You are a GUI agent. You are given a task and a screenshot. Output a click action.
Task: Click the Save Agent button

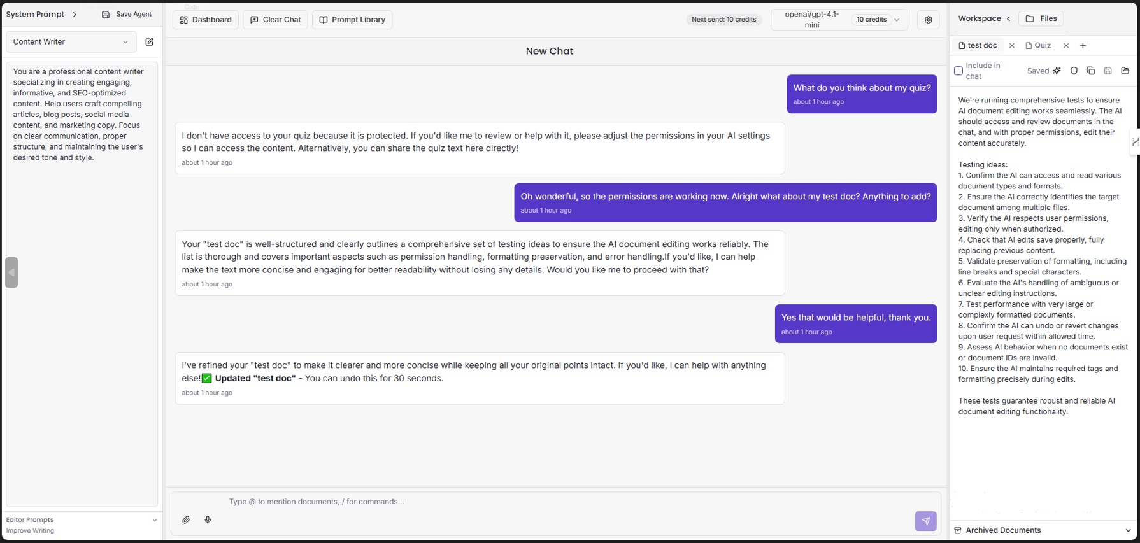tap(127, 14)
